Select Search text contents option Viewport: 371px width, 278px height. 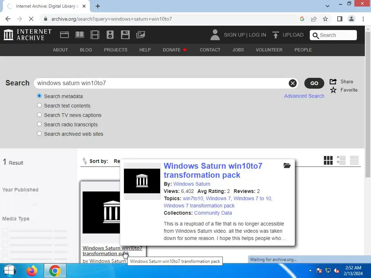coord(39,105)
